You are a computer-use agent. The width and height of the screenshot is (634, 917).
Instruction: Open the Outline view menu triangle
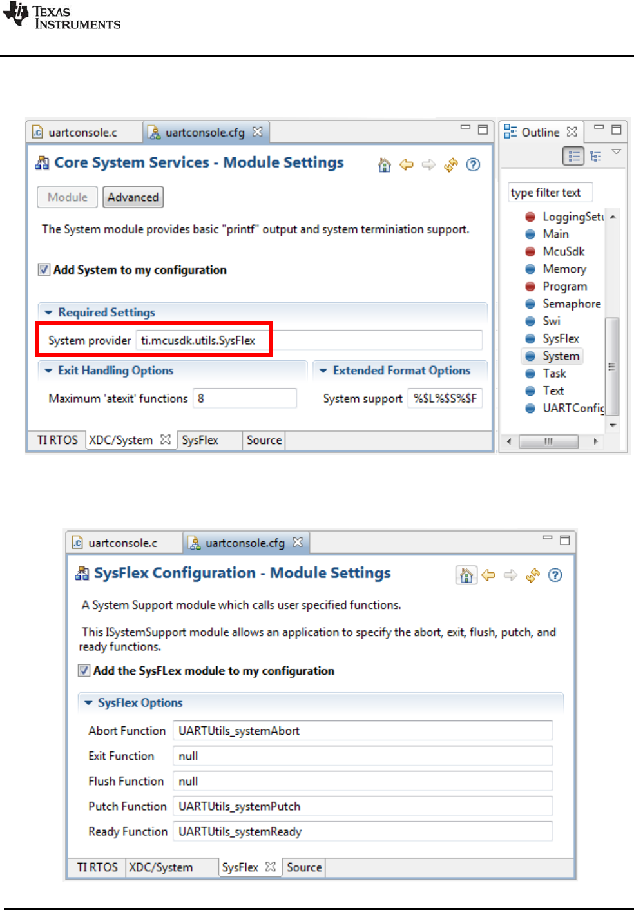click(617, 151)
